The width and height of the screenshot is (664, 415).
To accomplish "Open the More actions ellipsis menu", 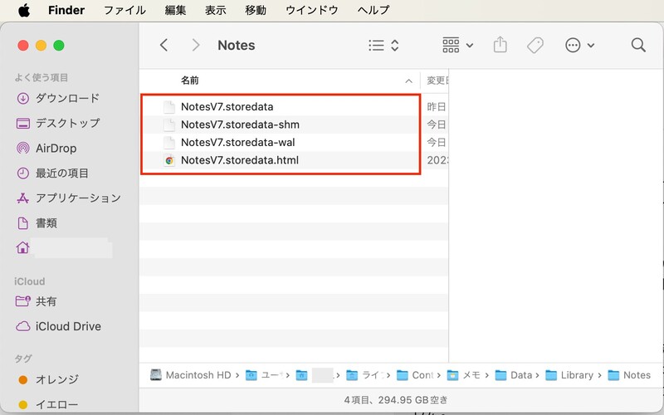I will coord(579,45).
